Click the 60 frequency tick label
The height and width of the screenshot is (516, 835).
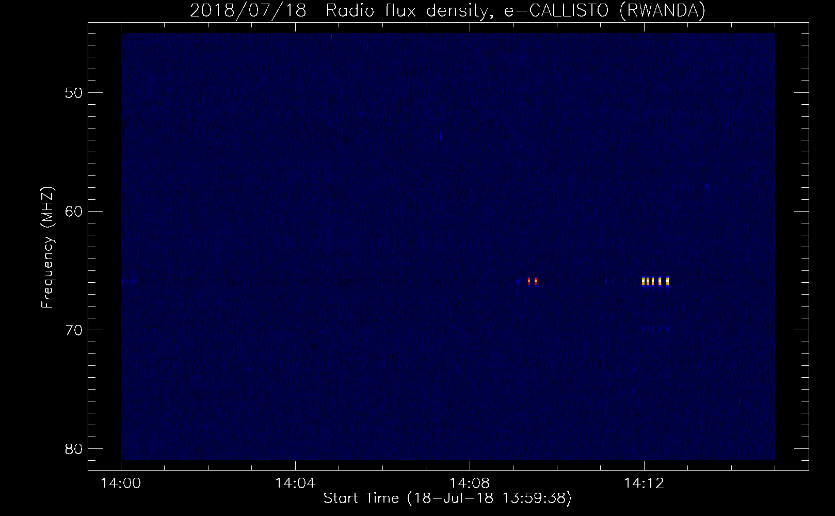tap(74, 211)
